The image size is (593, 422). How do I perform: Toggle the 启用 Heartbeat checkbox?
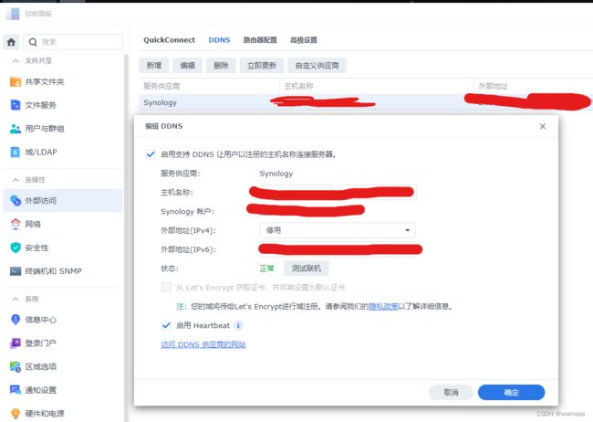(166, 325)
